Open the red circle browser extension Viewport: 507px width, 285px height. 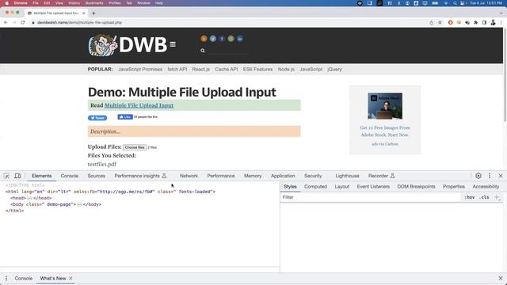(450, 23)
